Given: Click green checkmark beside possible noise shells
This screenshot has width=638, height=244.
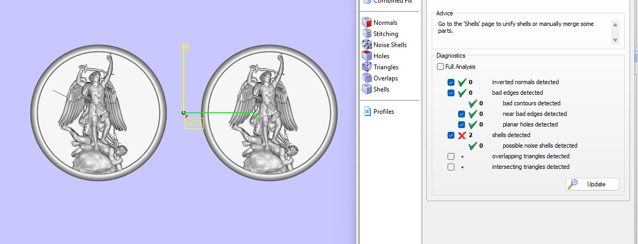Looking at the screenshot, I should tap(472, 146).
